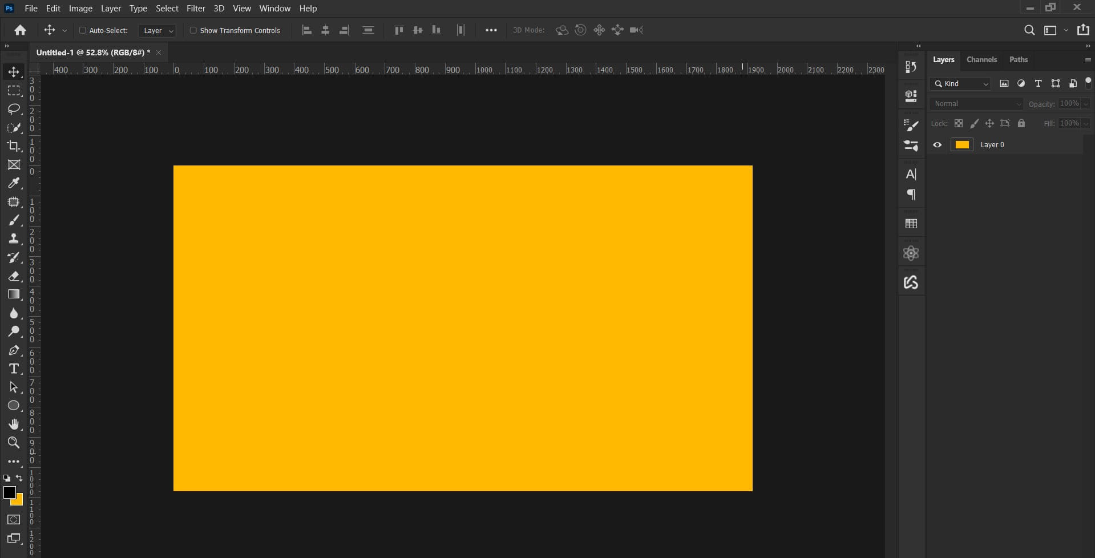This screenshot has width=1095, height=558.
Task: Select the Rectangular Marquee tool
Action: pos(14,91)
